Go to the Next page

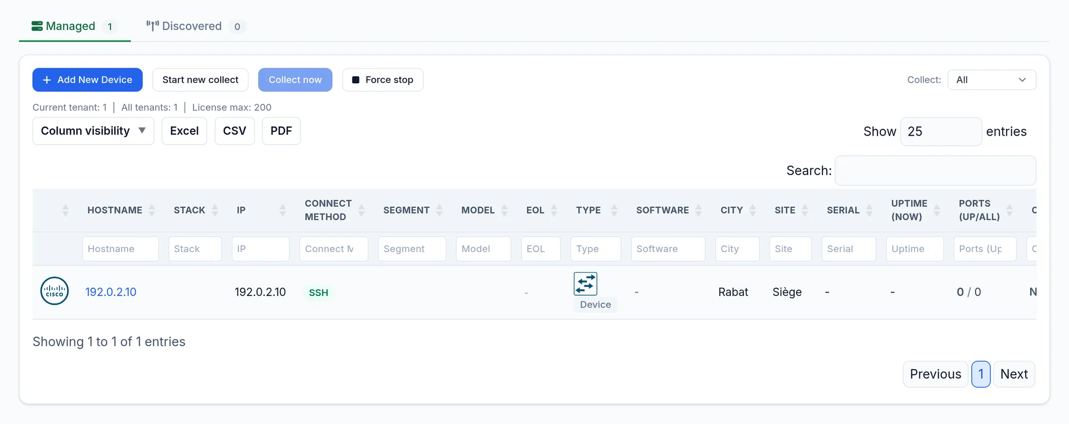(x=1014, y=374)
